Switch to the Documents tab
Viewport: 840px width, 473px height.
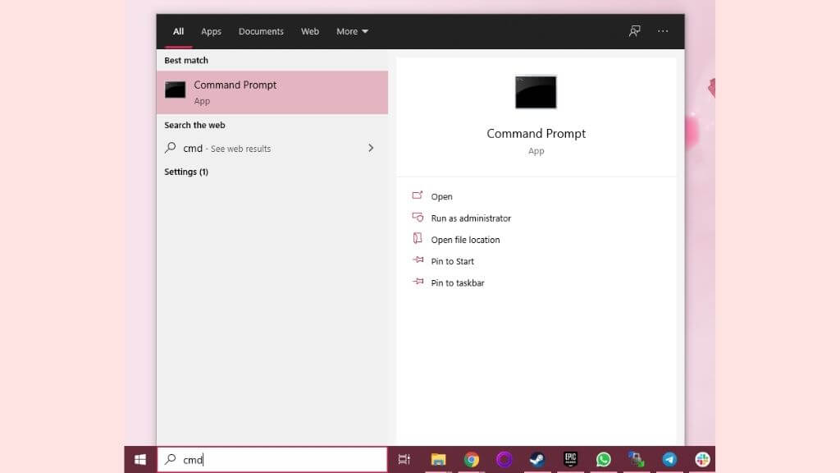point(261,31)
